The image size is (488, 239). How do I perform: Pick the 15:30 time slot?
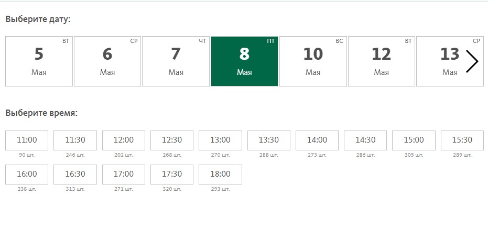coord(462,140)
